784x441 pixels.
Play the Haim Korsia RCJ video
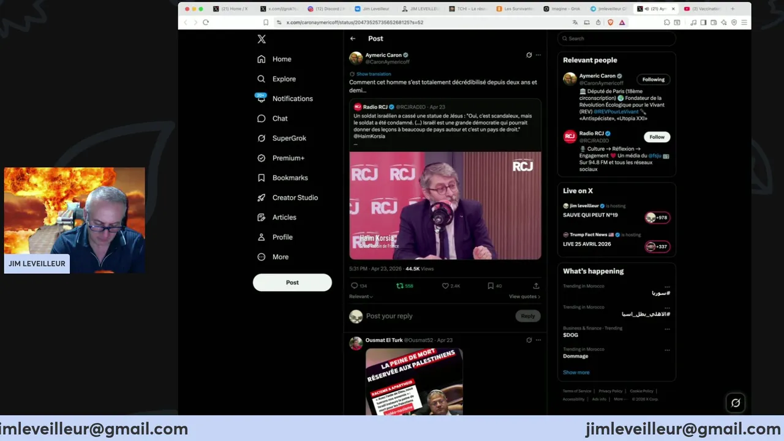[x=445, y=206]
